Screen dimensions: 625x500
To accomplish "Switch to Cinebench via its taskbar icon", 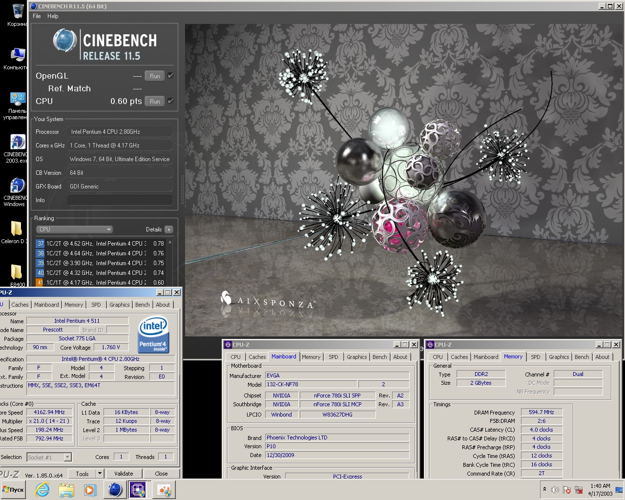I will [x=115, y=490].
